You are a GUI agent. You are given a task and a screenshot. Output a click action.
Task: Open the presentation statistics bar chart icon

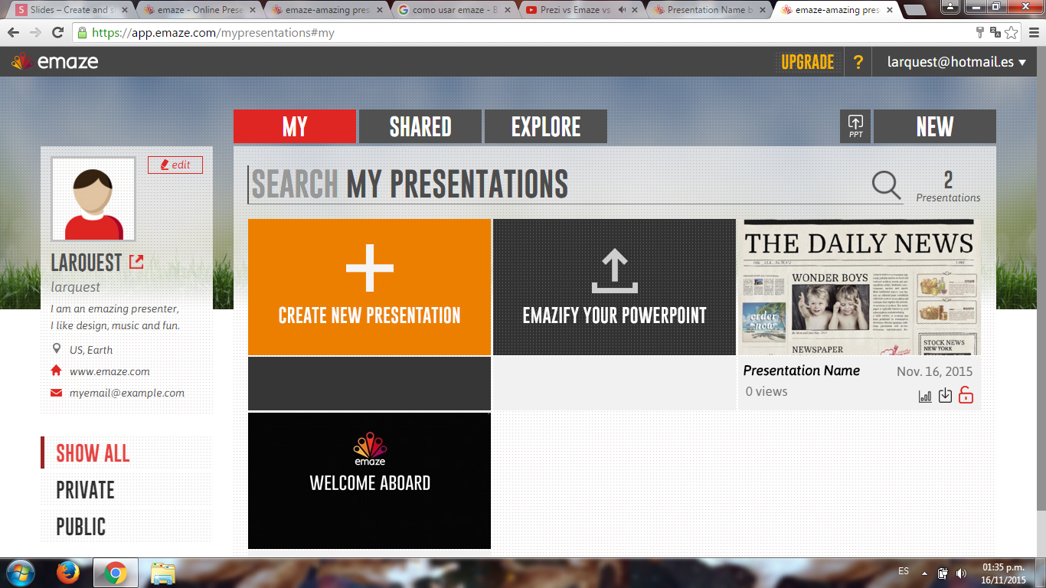[925, 396]
